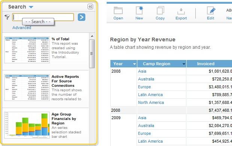Open the Year column dropdown arrow
232x146 pixels.
click(134, 64)
